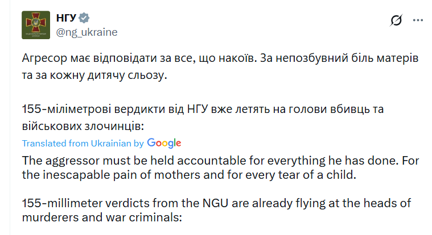This screenshot has width=432, height=235.
Task: Click the line 'murderers and war criminals:'
Action: [x=102, y=217]
